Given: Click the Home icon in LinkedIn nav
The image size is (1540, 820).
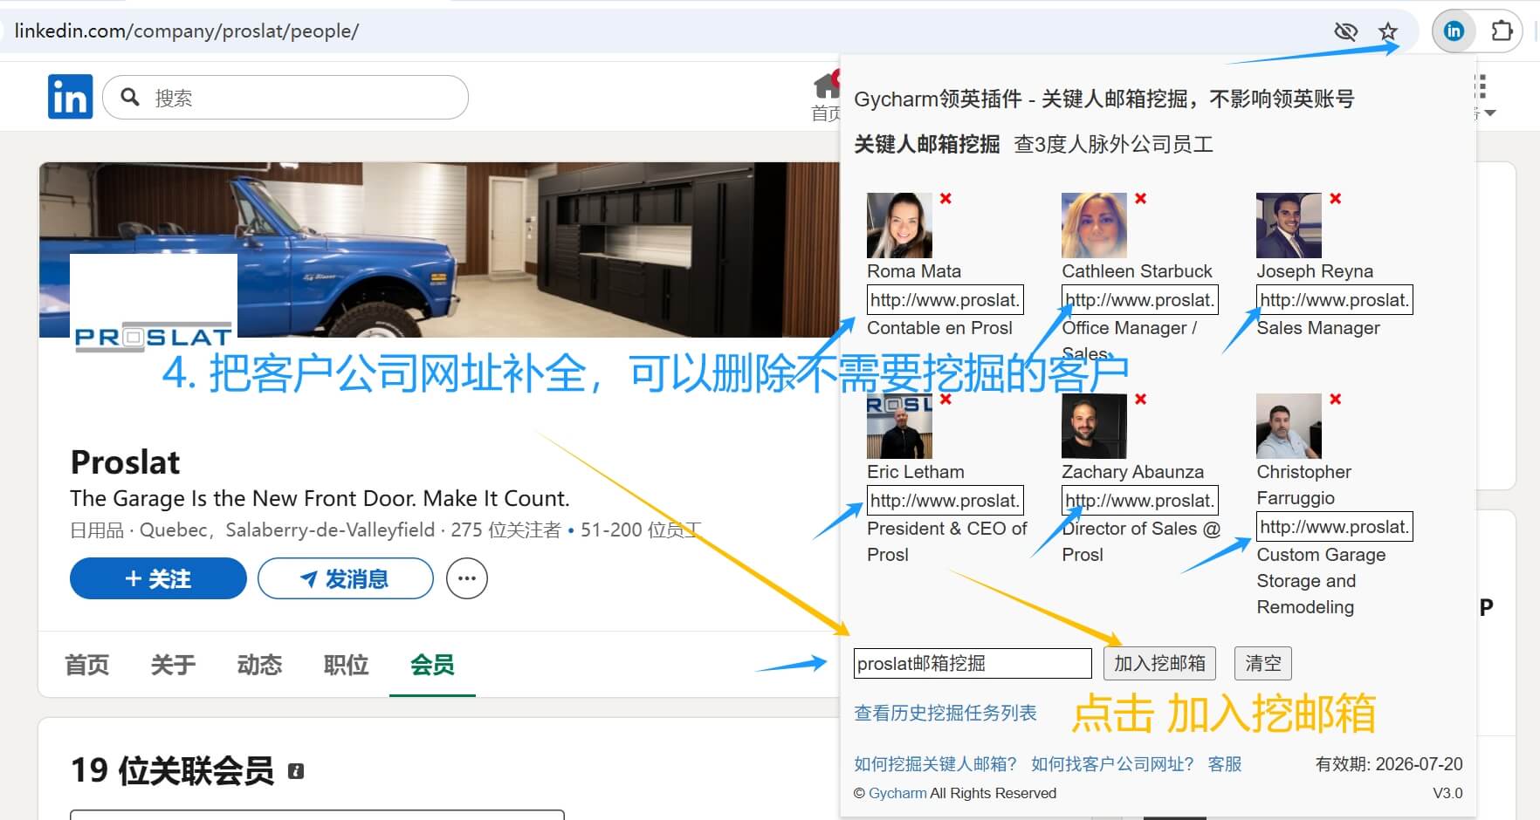Looking at the screenshot, I should point(827,86).
